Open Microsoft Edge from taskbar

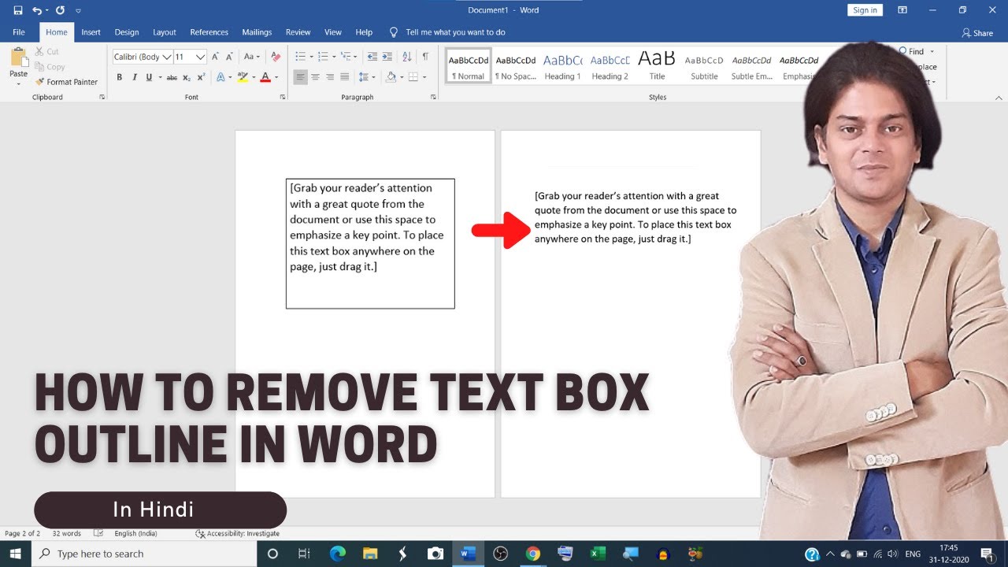[338, 554]
